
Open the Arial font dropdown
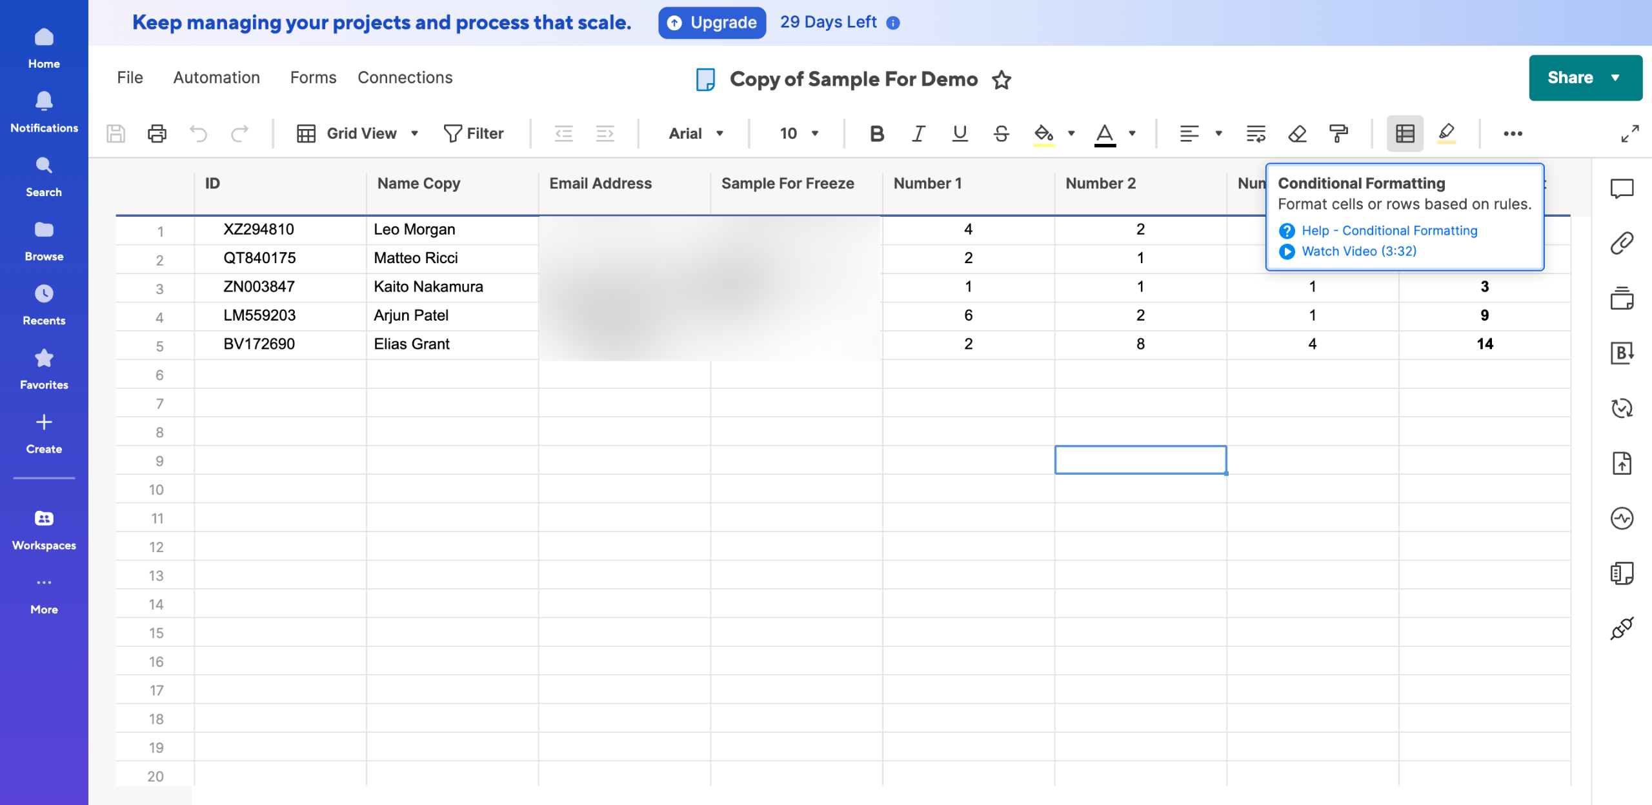click(x=696, y=134)
